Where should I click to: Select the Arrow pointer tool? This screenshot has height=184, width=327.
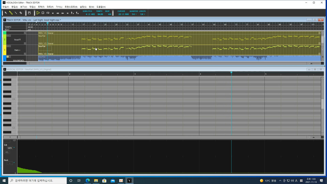[x=6, y=13]
